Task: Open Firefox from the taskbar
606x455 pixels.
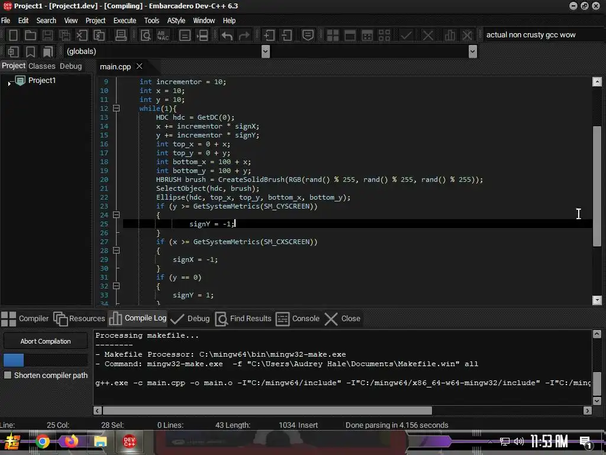Action: tap(71, 441)
